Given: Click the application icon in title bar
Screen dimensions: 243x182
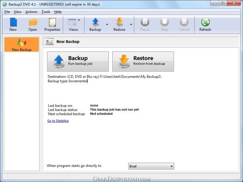Looking at the screenshot, I should tap(5, 4).
